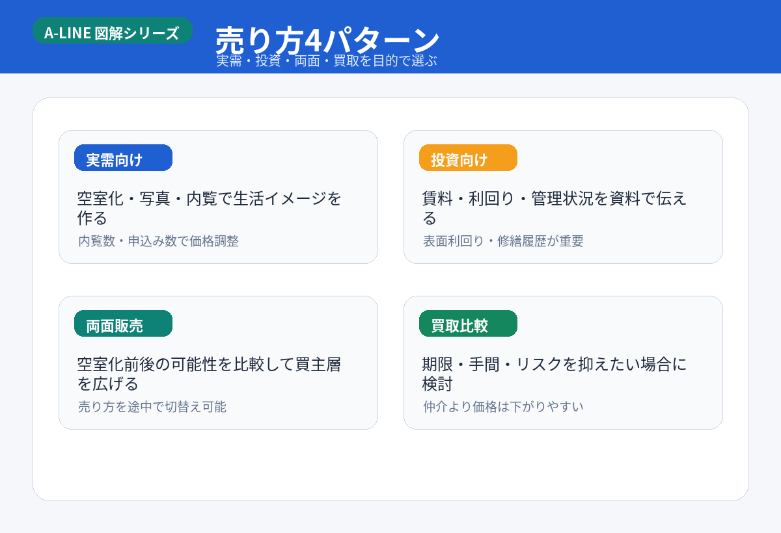Click the 売り方4パターン title
Viewport: 781px width, 533px height.
click(x=327, y=40)
